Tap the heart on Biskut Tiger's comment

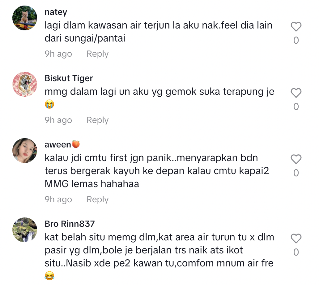click(296, 93)
